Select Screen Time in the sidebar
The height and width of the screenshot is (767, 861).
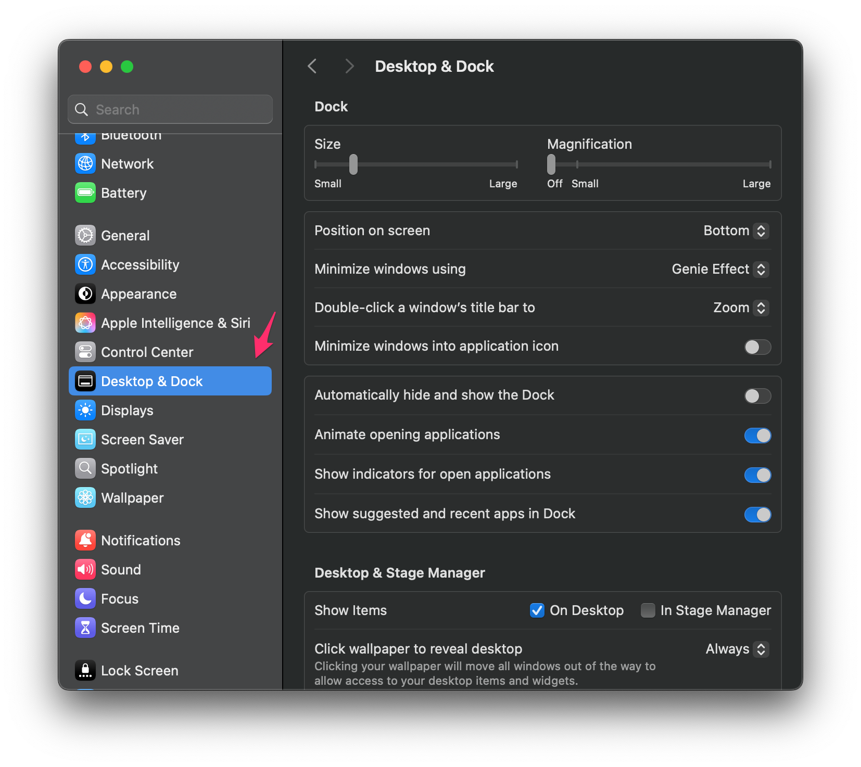(x=170, y=628)
